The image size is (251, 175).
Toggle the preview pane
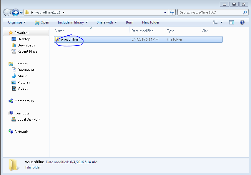(x=232, y=22)
